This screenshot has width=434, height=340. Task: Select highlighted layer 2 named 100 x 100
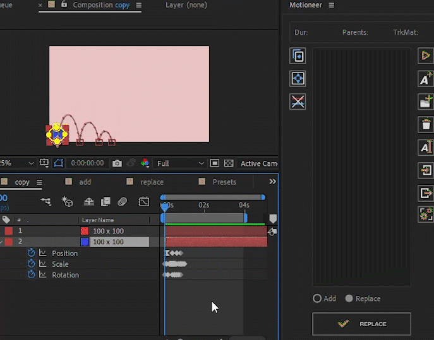point(119,242)
